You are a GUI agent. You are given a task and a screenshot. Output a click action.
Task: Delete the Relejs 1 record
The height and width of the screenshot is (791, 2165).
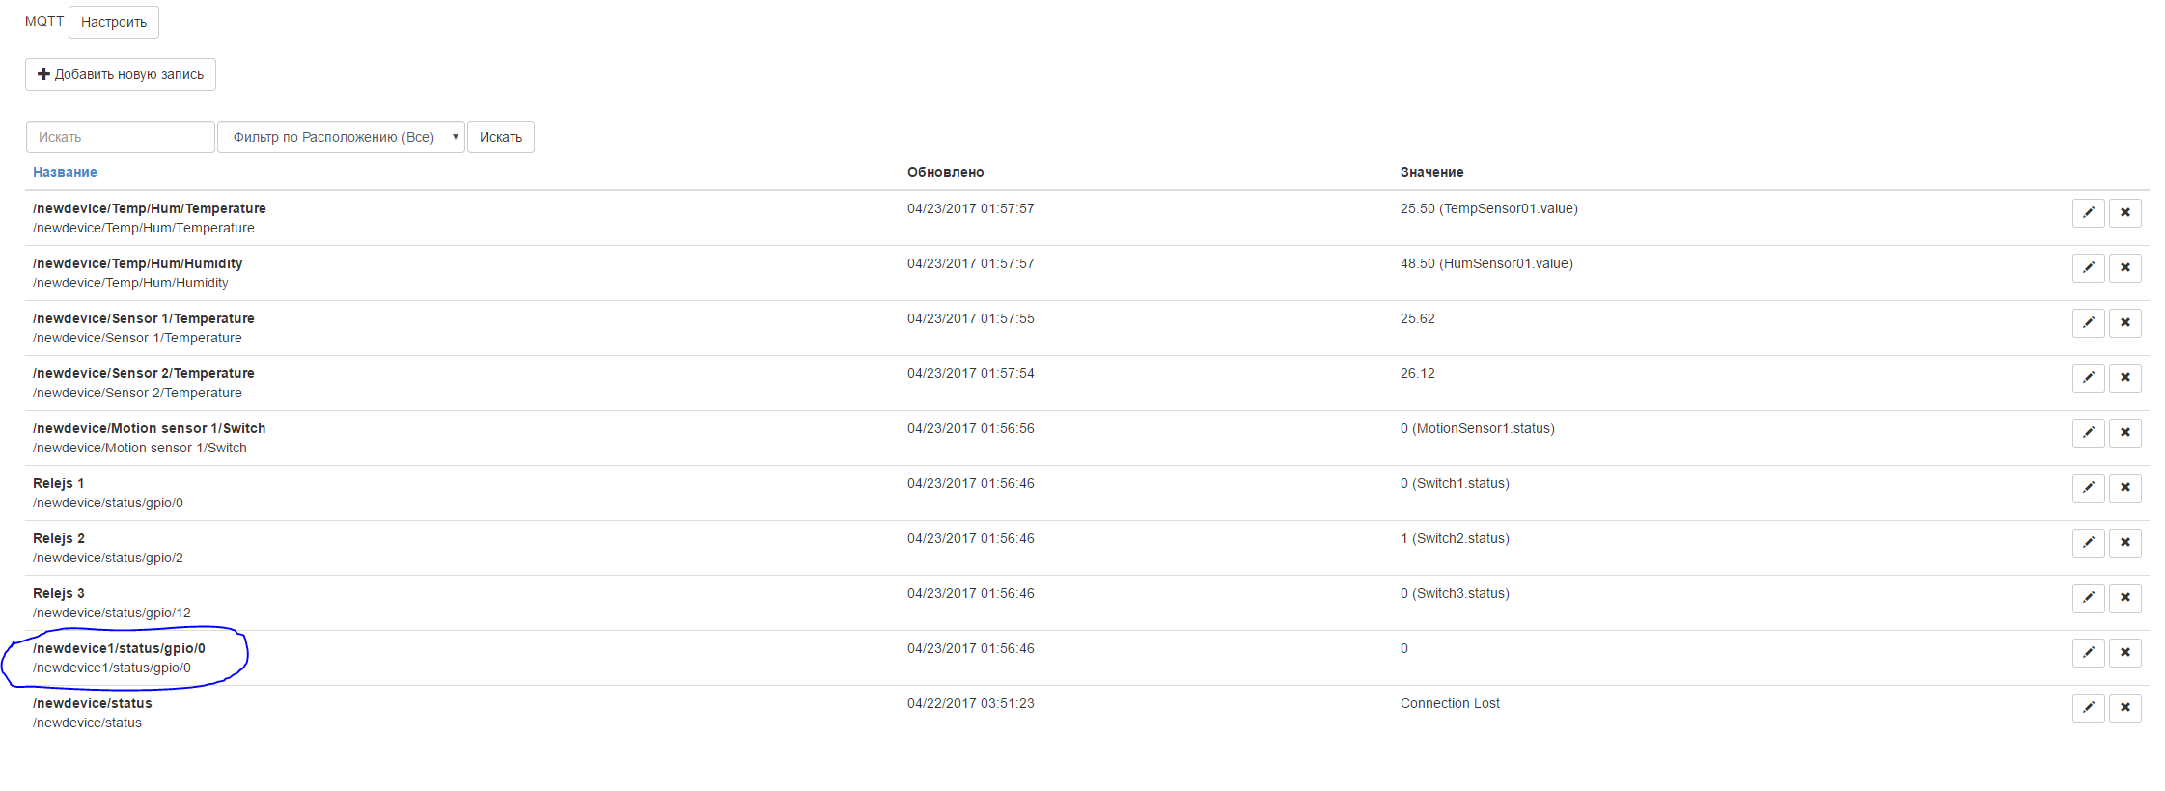pyautogui.click(x=2124, y=488)
